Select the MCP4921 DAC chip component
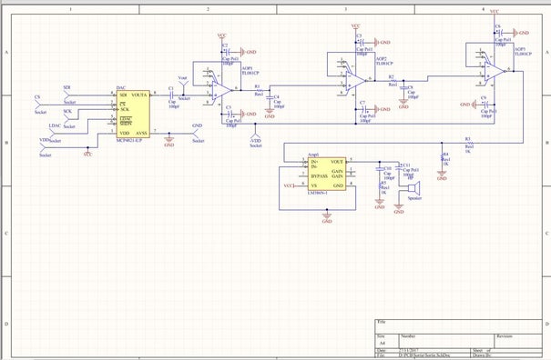This screenshot has height=360, width=551. click(x=133, y=114)
